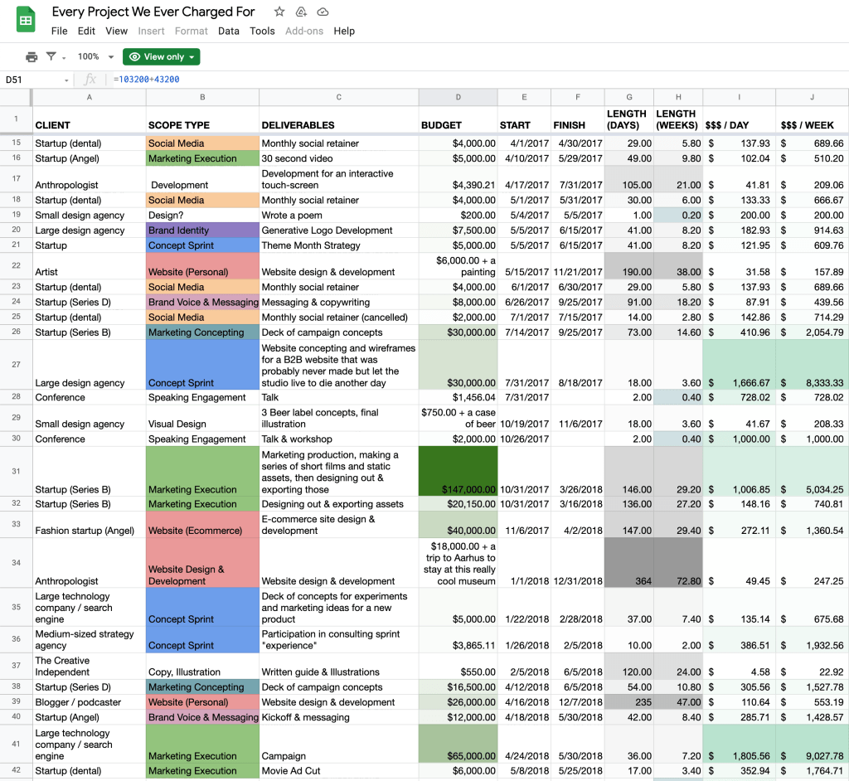Open the Tools menu

coord(262,32)
